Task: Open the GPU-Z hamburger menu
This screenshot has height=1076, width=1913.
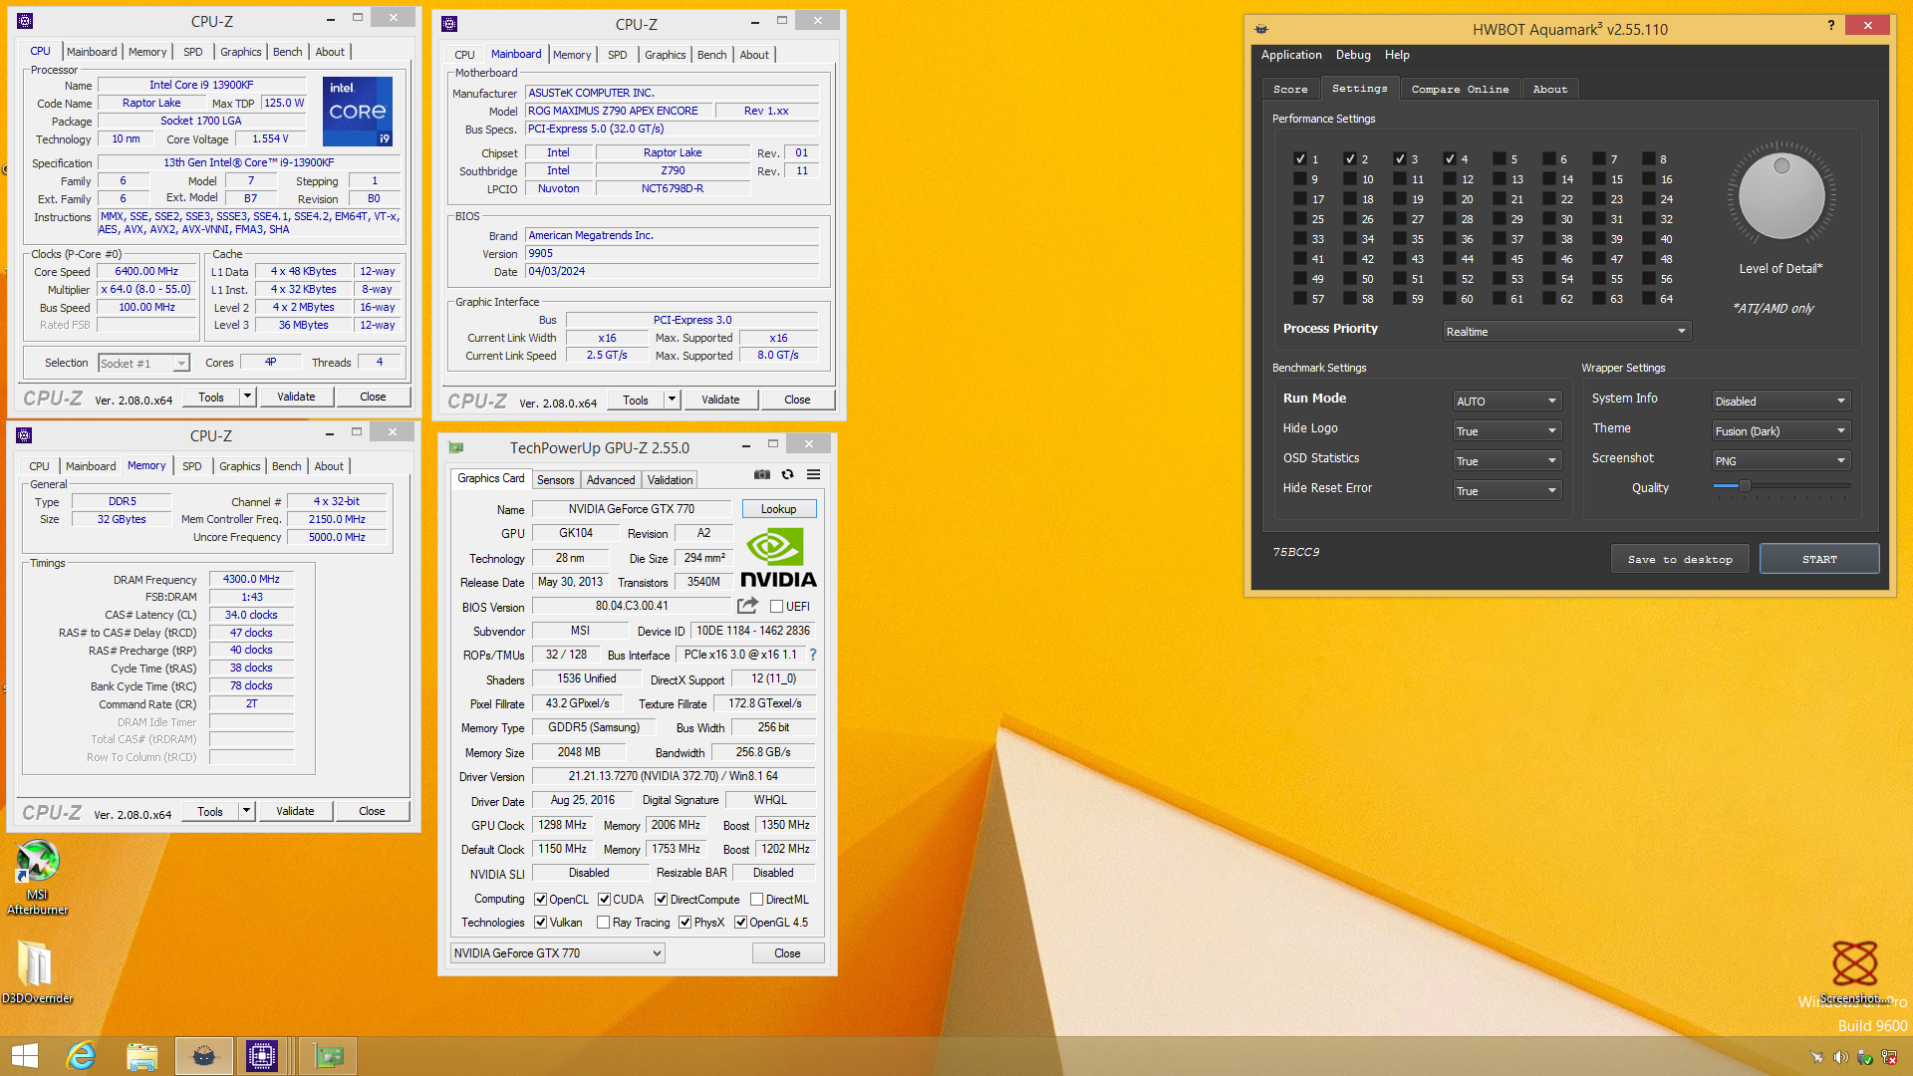Action: pos(813,475)
